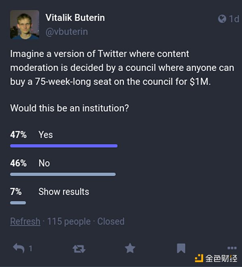
Task: Click the reply arrow icon
Action: (19, 248)
